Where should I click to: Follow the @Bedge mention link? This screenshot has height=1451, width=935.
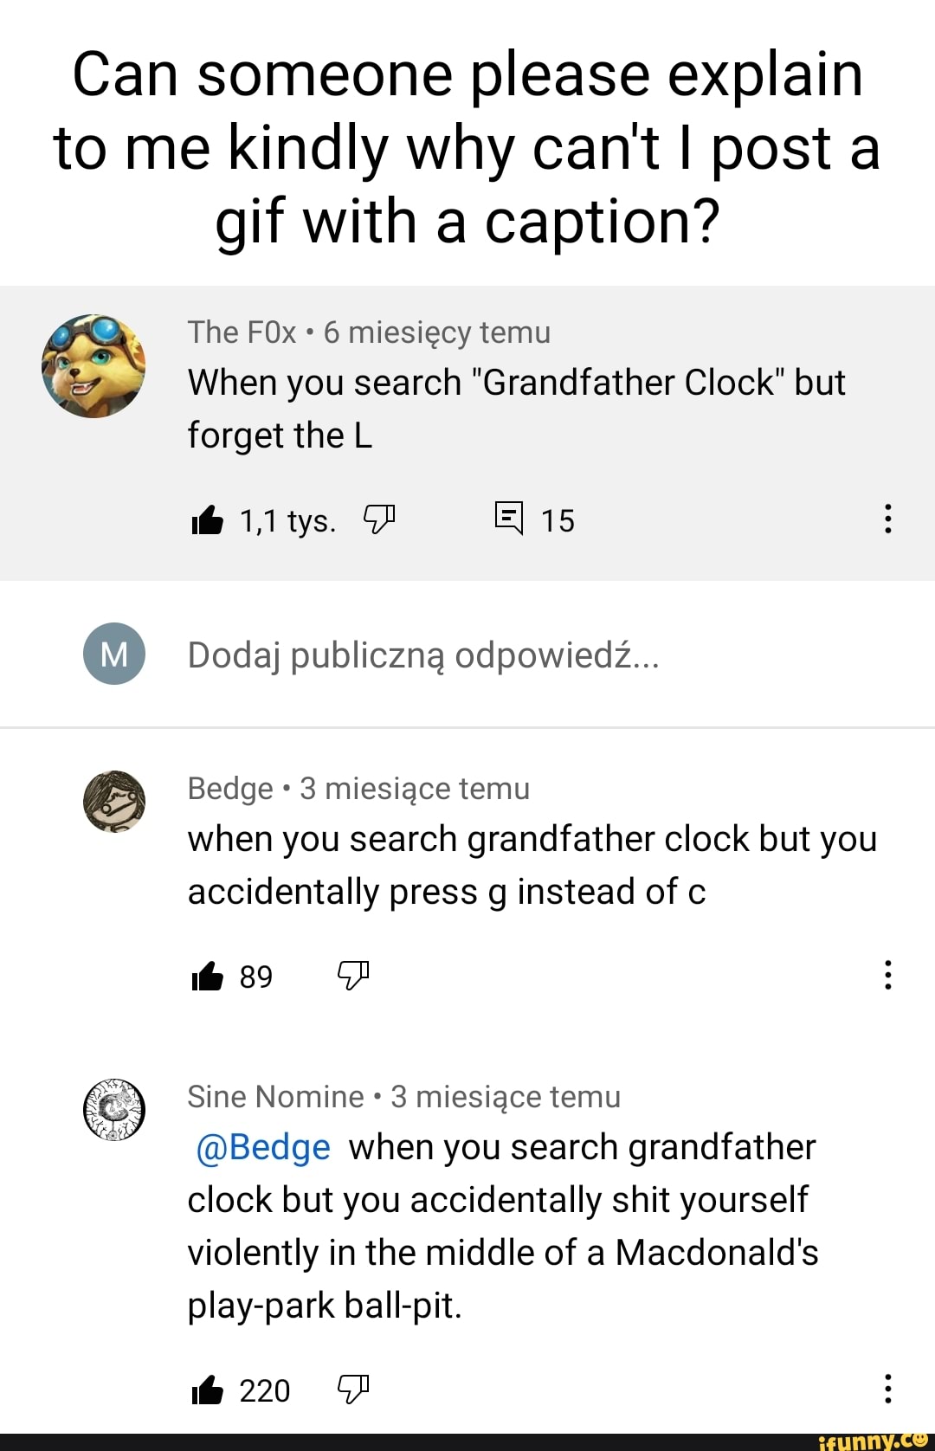264,1147
